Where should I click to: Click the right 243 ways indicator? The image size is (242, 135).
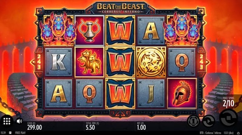201,62
